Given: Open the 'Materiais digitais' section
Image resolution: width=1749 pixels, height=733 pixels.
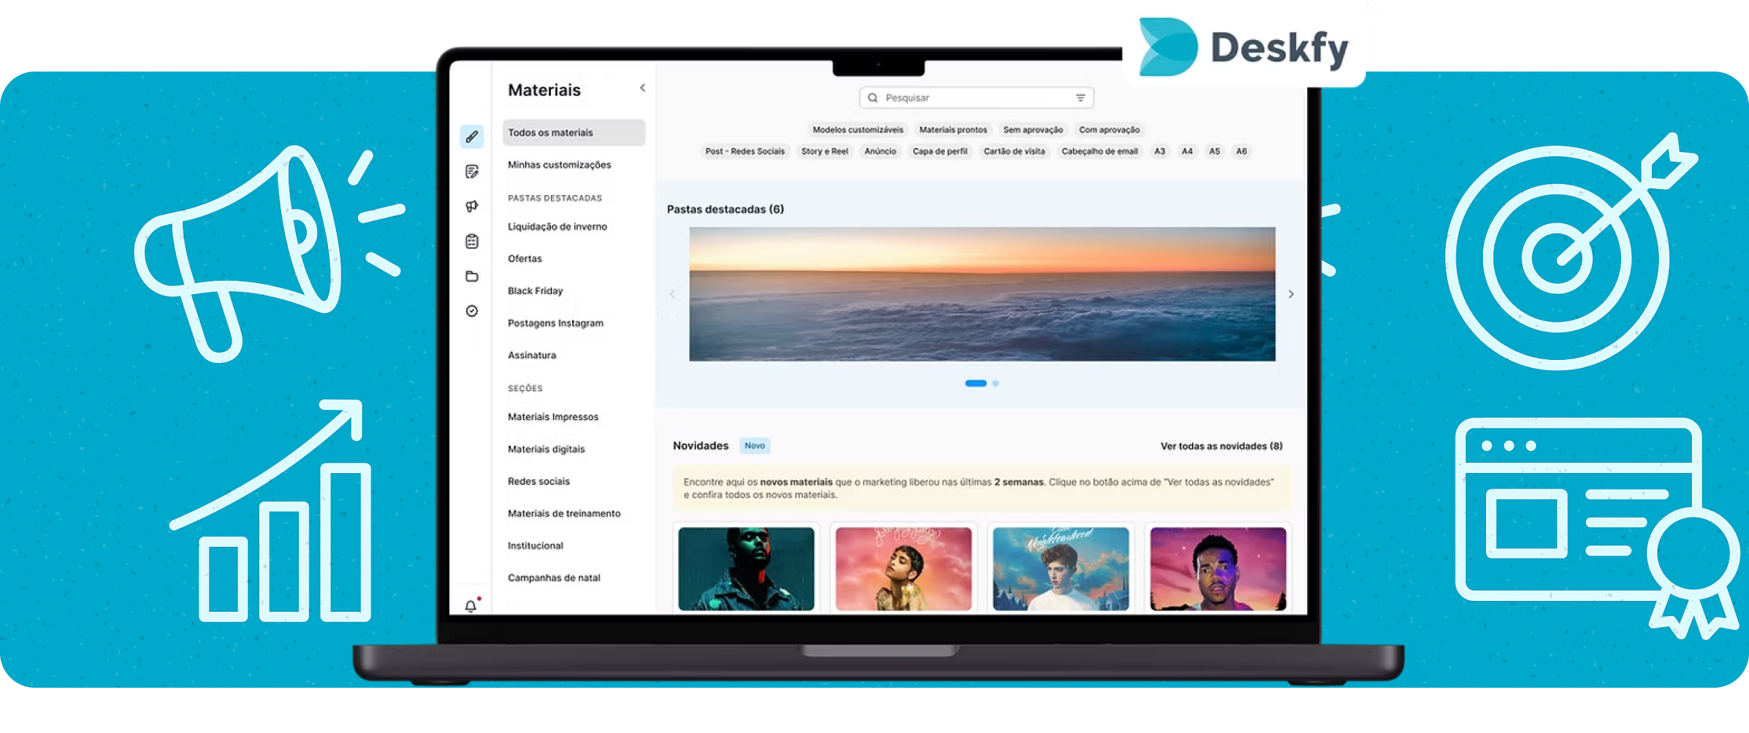Looking at the screenshot, I should (x=546, y=449).
